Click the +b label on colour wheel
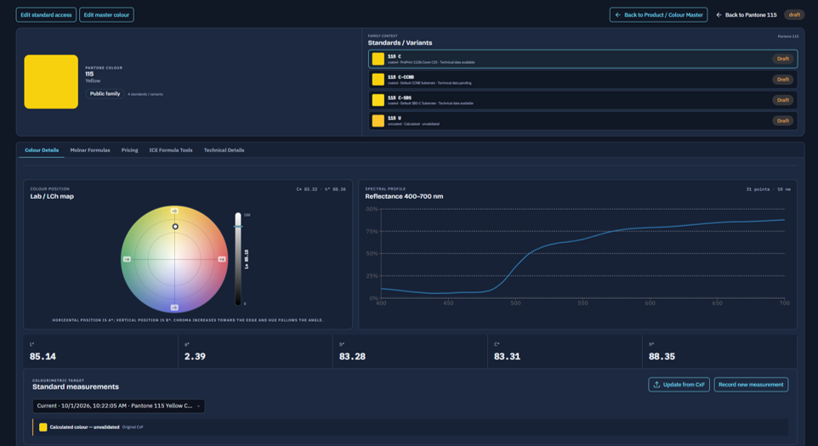 coord(174,211)
